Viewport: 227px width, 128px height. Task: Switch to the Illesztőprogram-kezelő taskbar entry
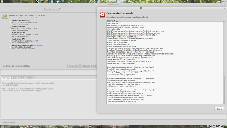(78, 126)
